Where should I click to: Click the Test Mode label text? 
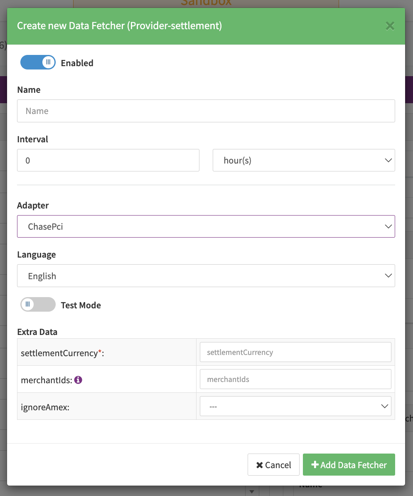coord(81,305)
